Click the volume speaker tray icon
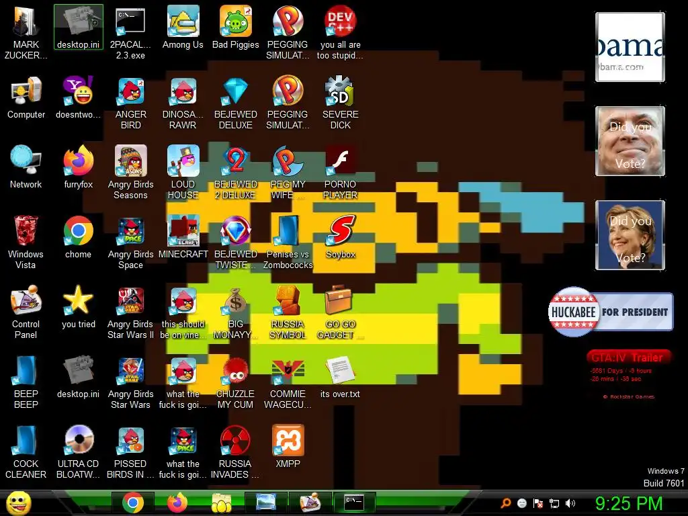 (570, 503)
